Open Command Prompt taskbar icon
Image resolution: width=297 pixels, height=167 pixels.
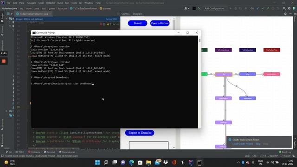pos(200,162)
